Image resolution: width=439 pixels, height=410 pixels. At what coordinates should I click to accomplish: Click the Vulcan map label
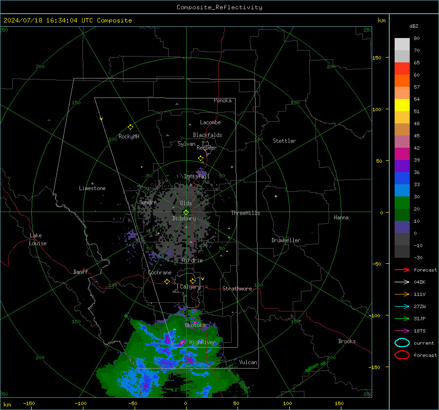(248, 362)
